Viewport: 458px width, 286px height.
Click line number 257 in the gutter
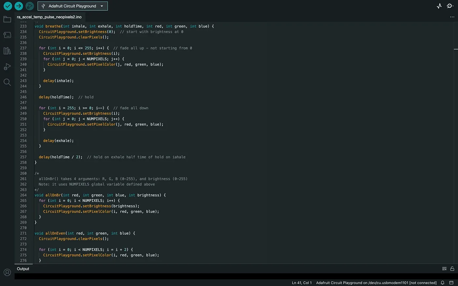pos(23,157)
